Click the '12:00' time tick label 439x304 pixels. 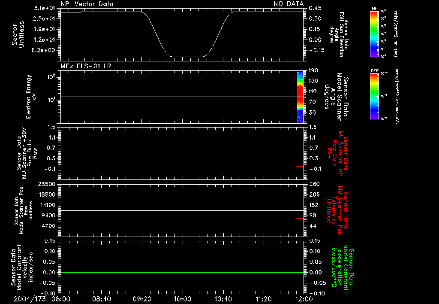click(304, 299)
